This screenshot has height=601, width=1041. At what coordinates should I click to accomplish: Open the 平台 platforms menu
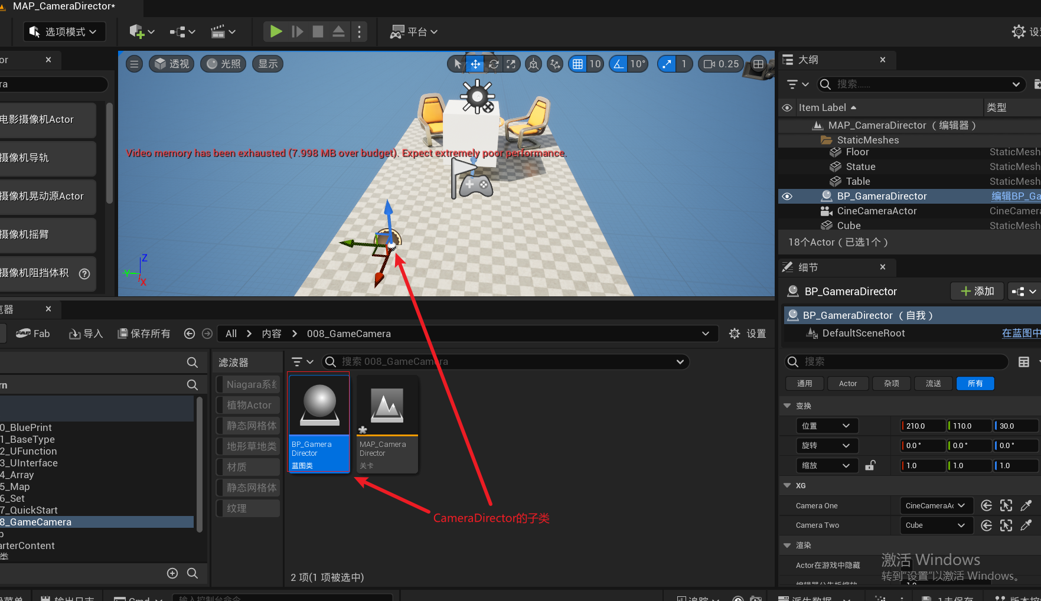[x=413, y=32]
